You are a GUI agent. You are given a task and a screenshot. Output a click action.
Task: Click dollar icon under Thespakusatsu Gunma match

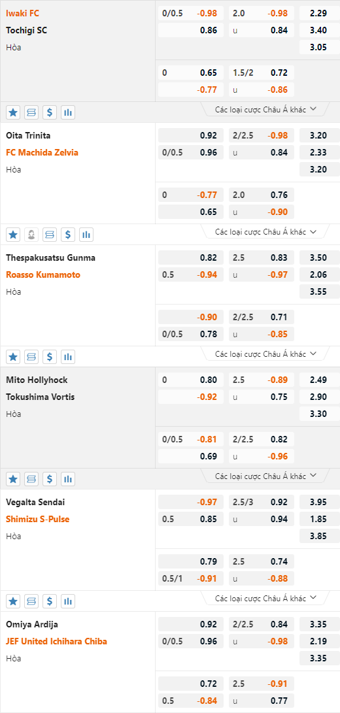(50, 357)
